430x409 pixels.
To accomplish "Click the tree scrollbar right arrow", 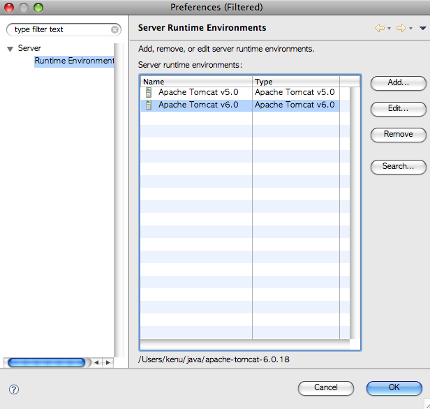I will pos(107,363).
